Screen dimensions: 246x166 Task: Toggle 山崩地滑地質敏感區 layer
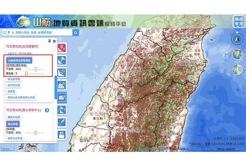click(x=19, y=61)
